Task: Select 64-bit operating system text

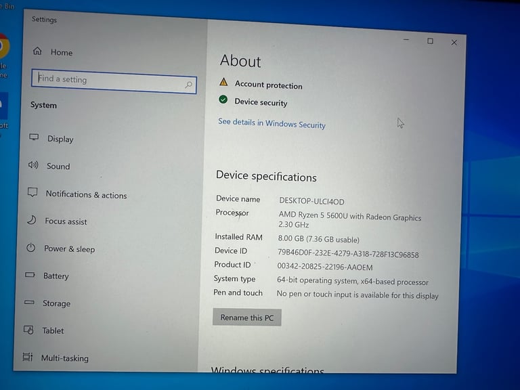Action: point(353,281)
